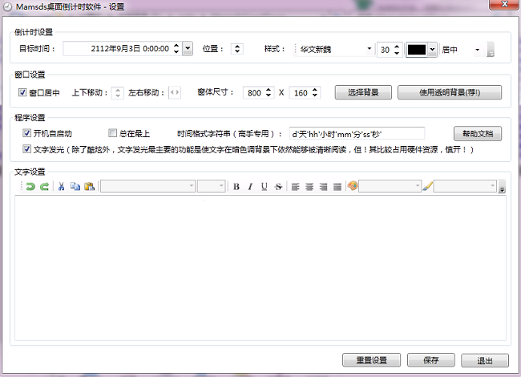Align text left in editor toolbar
521x377 pixels.
[x=296, y=187]
